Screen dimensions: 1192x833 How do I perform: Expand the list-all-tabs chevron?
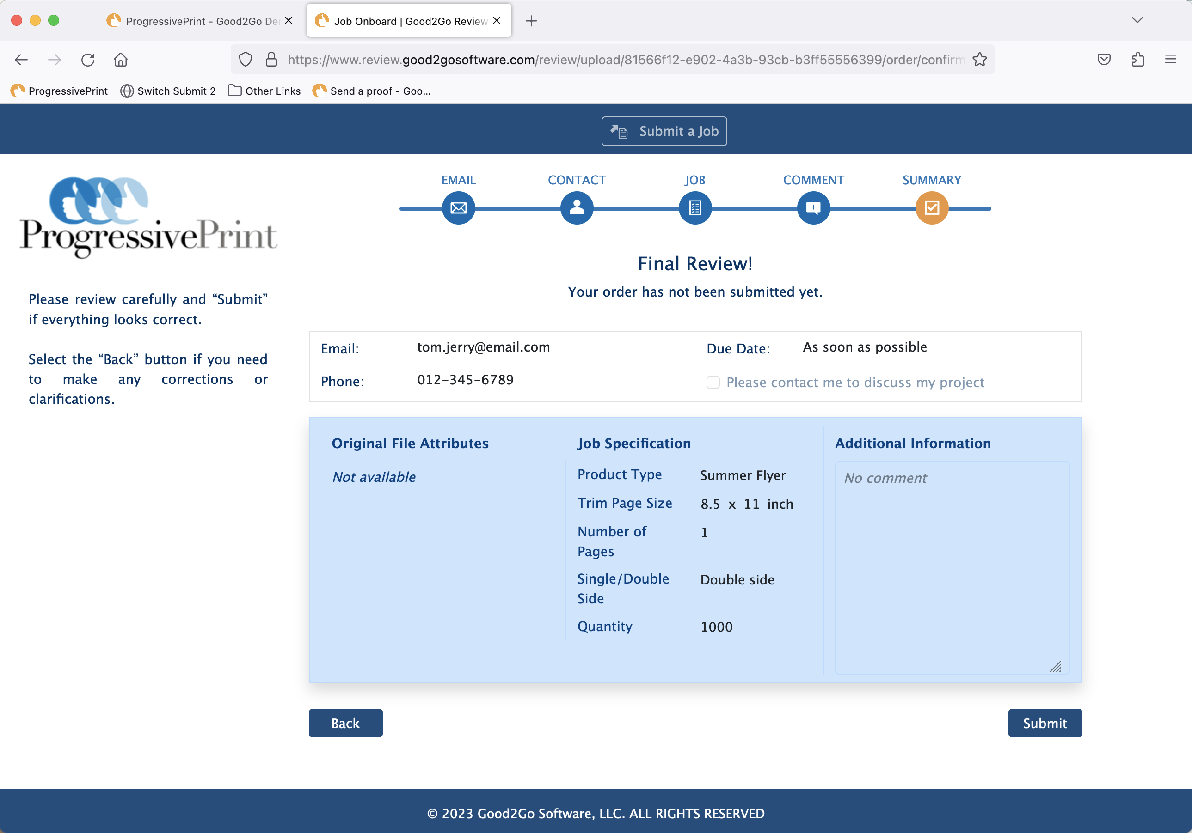pyautogui.click(x=1137, y=20)
